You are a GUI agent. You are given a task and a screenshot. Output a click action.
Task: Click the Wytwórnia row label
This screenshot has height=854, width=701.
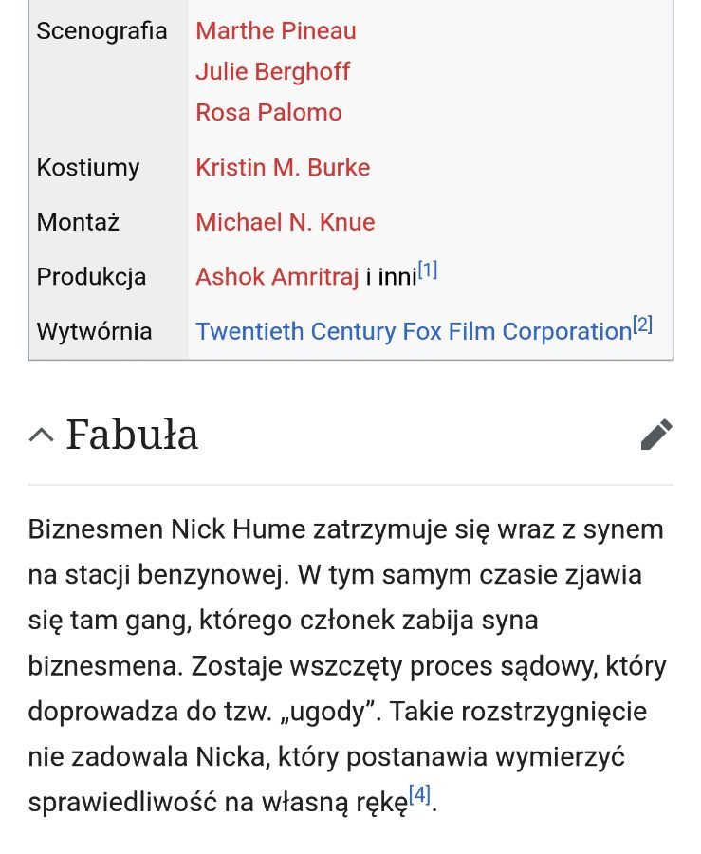coord(94,331)
